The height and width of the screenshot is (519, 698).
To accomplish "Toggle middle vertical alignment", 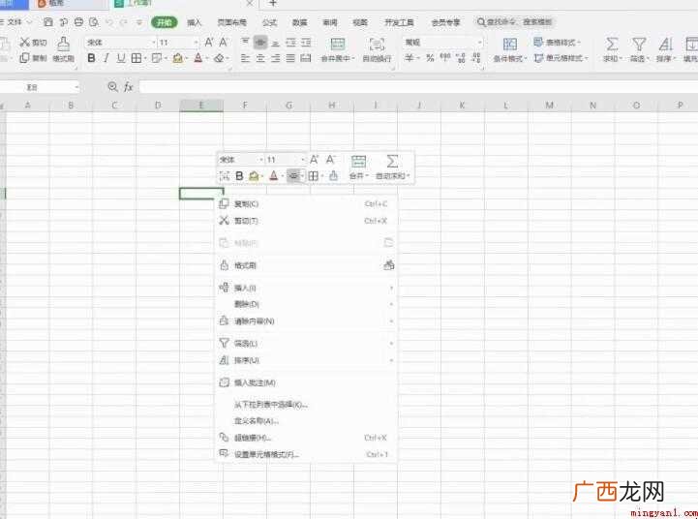I will [260, 43].
